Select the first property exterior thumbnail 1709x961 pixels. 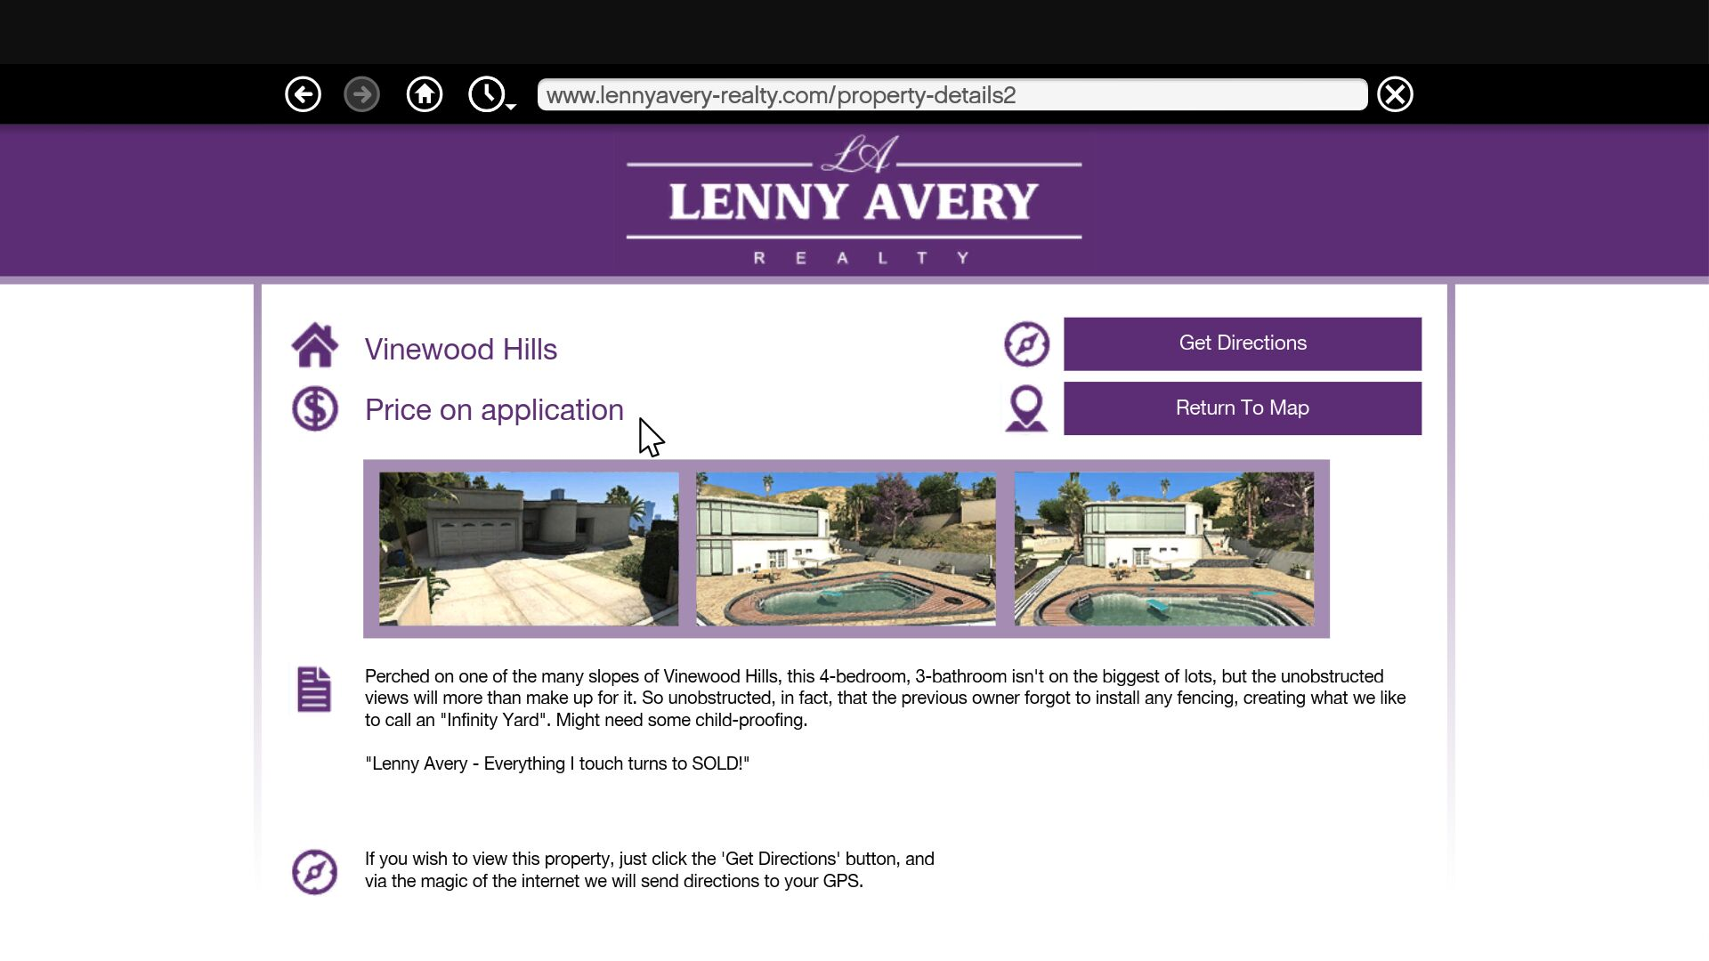click(x=527, y=548)
